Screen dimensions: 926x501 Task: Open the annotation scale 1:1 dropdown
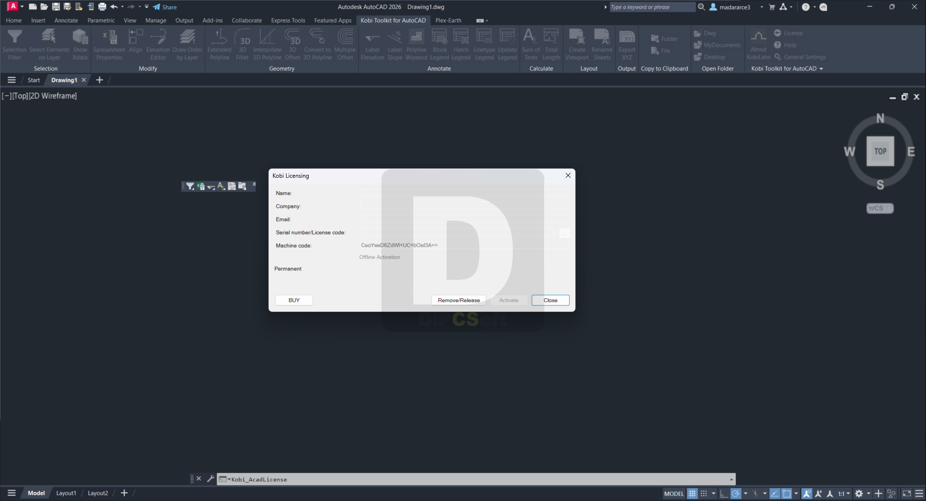coord(844,493)
